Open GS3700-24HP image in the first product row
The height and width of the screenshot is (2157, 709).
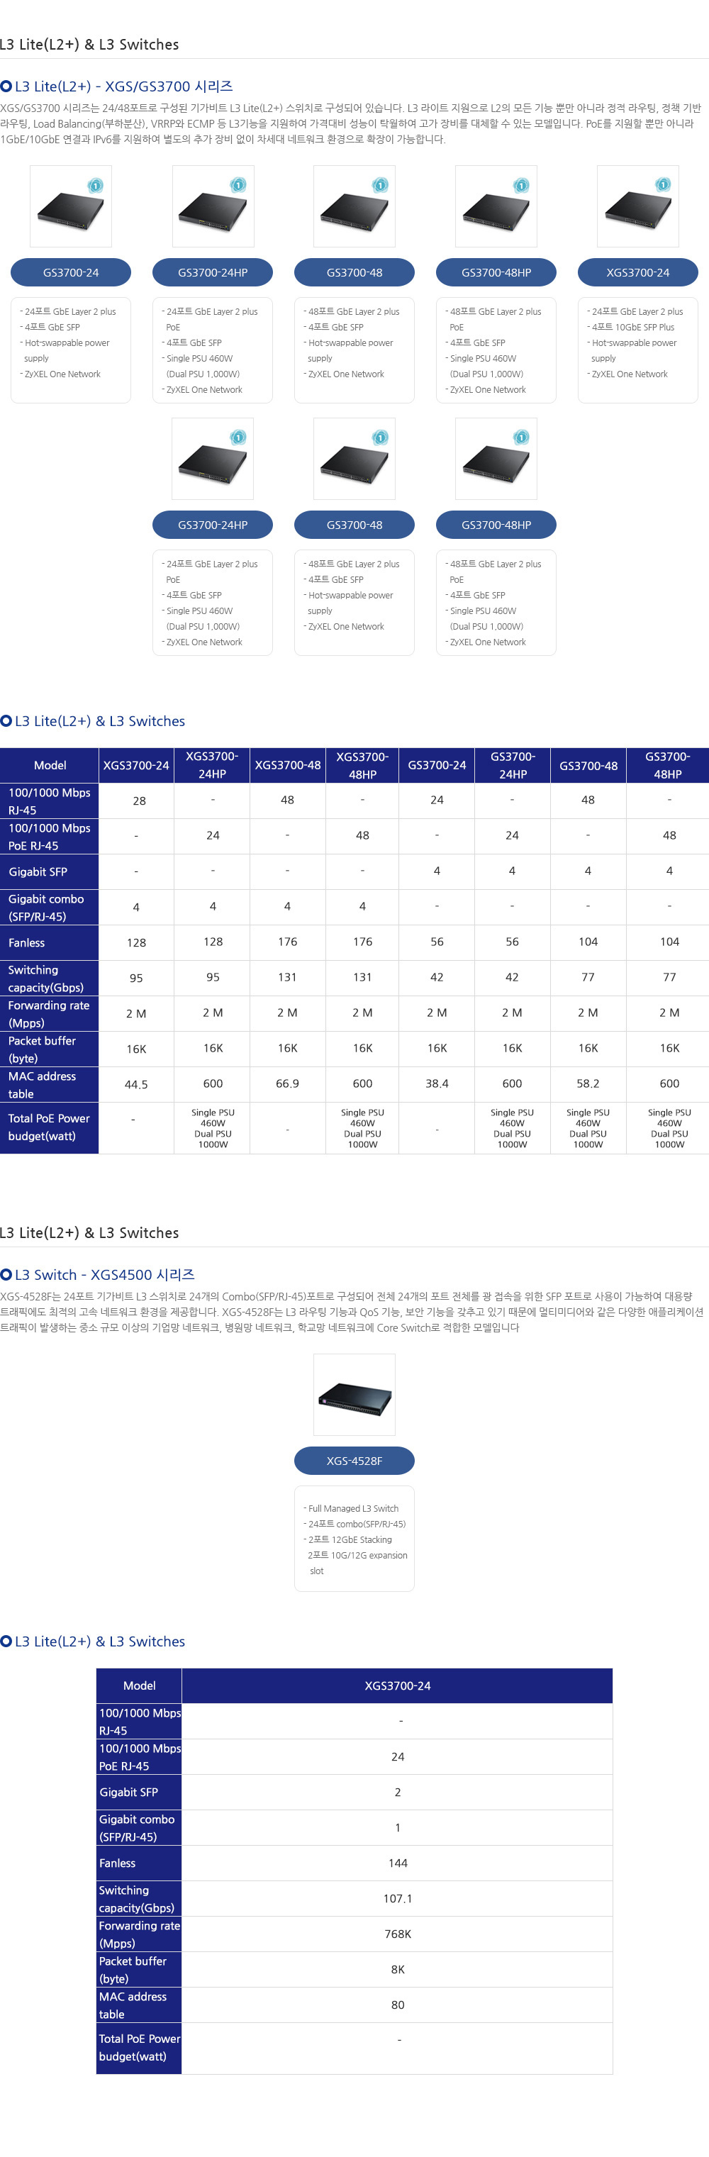click(x=213, y=206)
